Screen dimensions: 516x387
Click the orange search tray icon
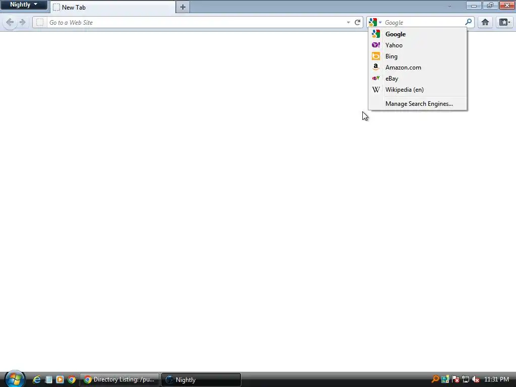435,379
